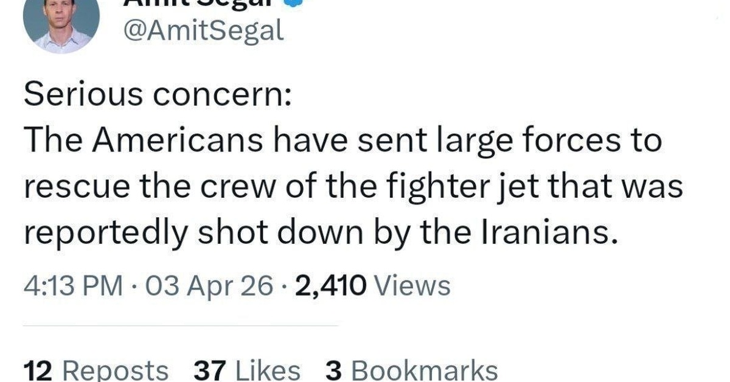Open the @AmitSegal handle link

pos(203,30)
